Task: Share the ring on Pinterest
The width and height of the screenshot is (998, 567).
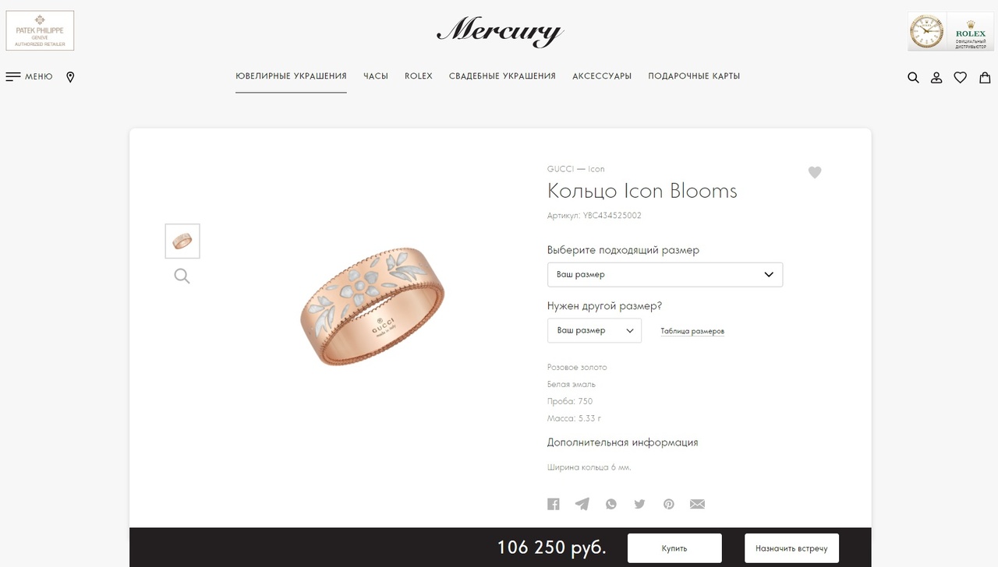Action: tap(669, 504)
